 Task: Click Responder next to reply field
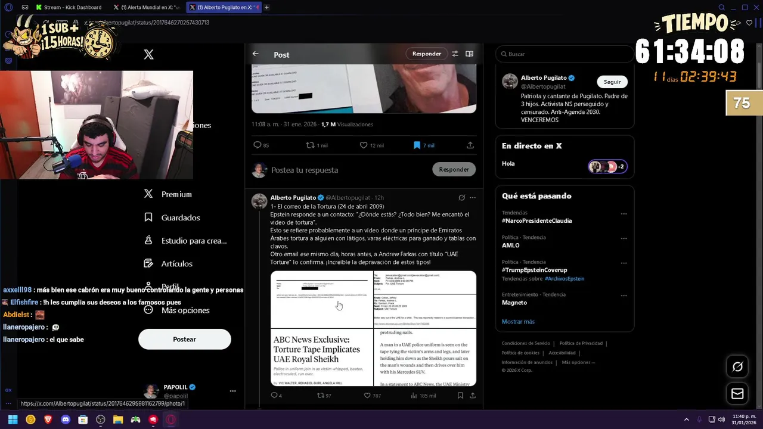454,169
